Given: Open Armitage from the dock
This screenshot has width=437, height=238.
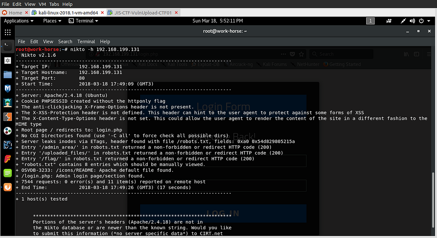Looking at the screenshot, I should [x=7, y=103].
